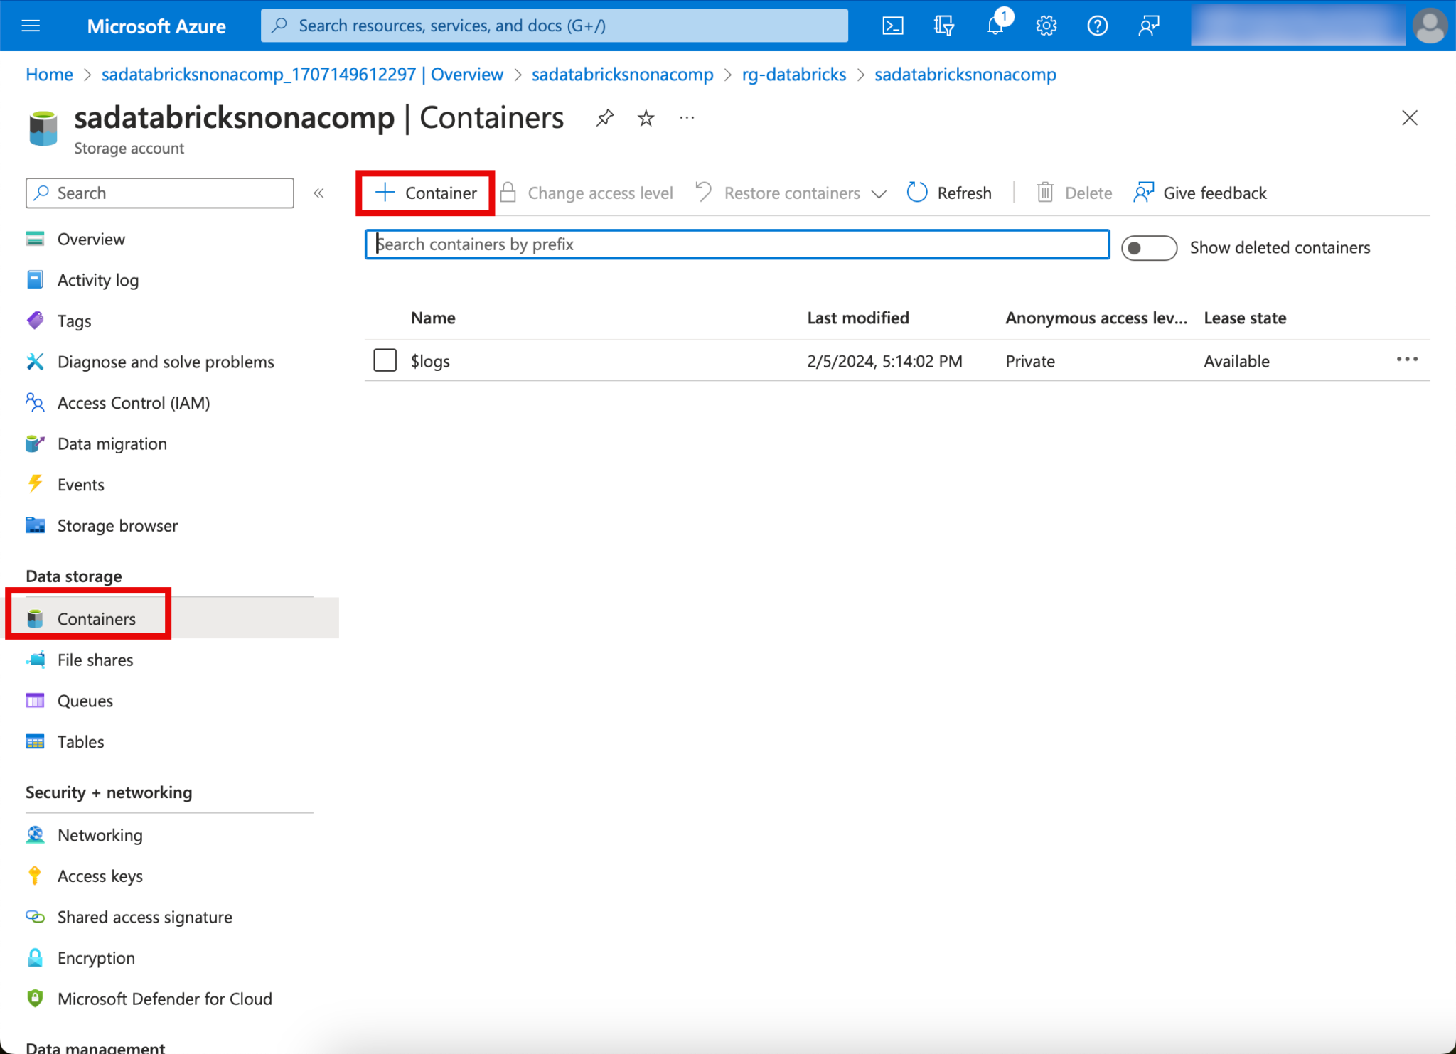Click the help question mark icon
The image size is (1456, 1054).
pos(1097,26)
